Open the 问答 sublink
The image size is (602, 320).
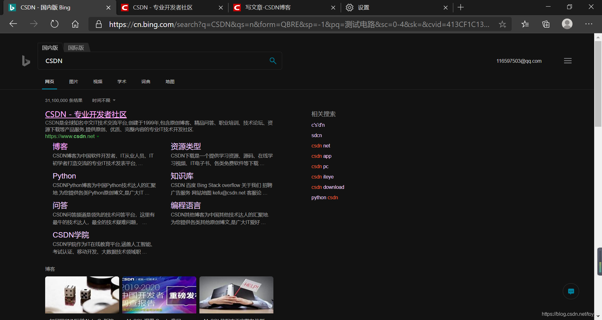click(x=60, y=205)
